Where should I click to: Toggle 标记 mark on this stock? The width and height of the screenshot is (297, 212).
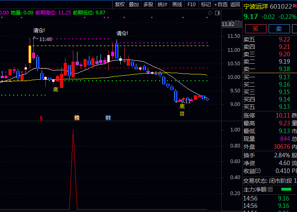pyautogui.click(x=206, y=5)
